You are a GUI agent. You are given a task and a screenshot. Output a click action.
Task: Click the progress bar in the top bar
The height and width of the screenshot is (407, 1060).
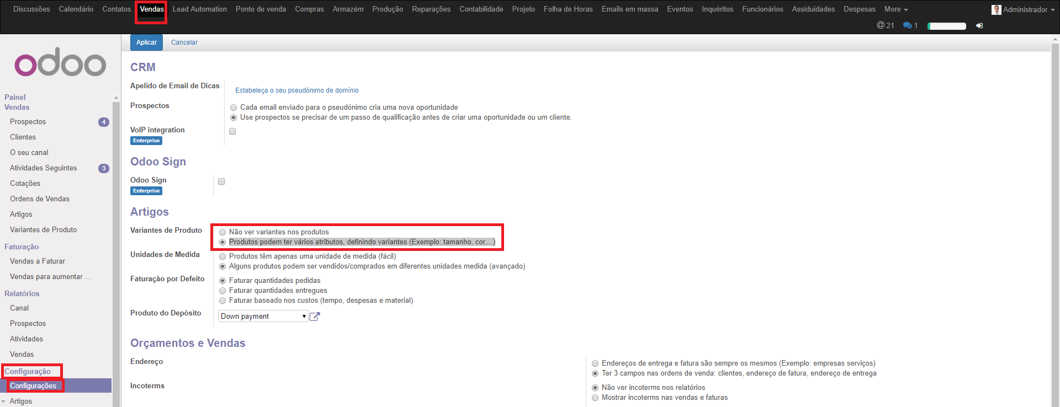tap(946, 26)
